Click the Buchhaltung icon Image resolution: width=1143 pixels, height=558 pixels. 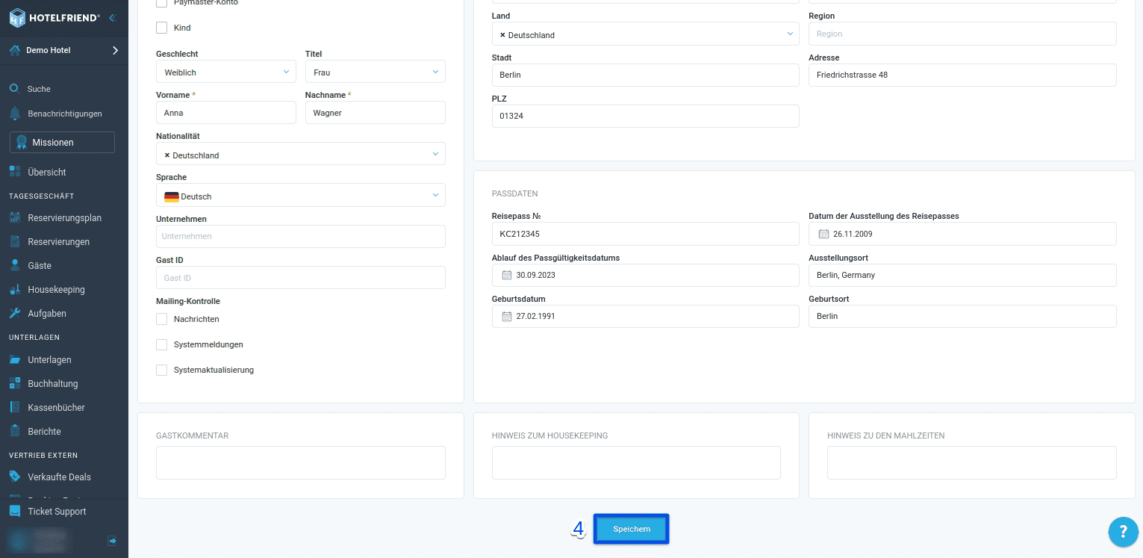[15, 383]
